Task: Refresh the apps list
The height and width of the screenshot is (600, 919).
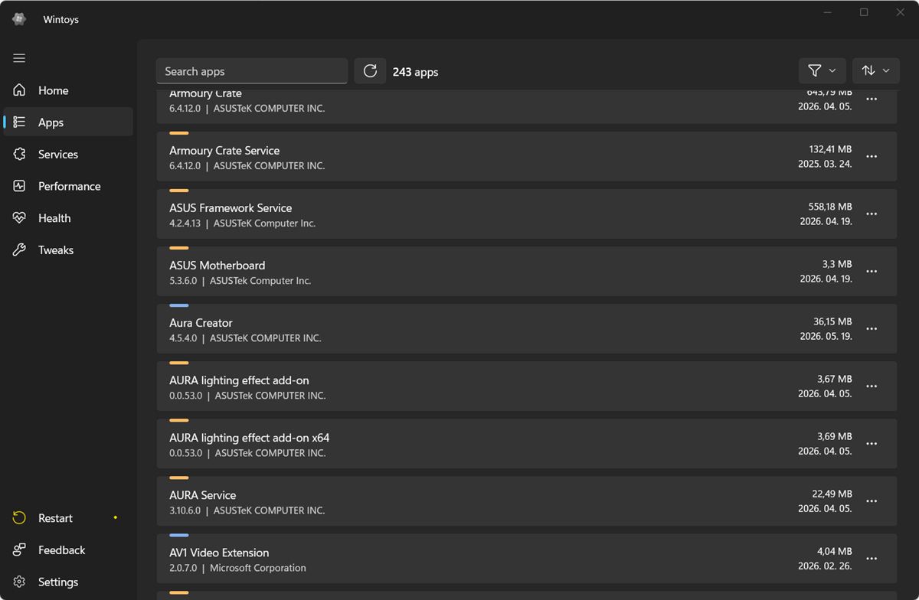Action: point(370,71)
